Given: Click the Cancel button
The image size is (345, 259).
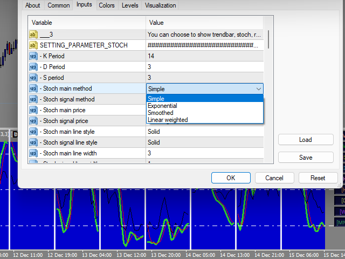Looking at the screenshot, I should tap(274, 178).
